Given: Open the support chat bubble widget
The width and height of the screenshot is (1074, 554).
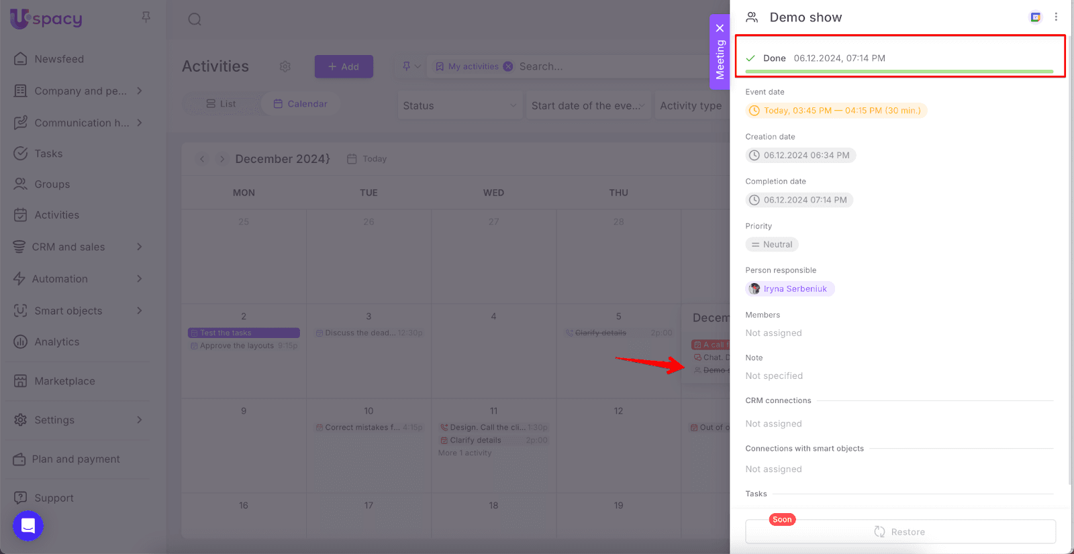Looking at the screenshot, I should [28, 526].
